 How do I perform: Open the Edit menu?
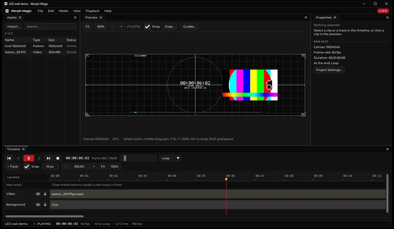point(51,11)
